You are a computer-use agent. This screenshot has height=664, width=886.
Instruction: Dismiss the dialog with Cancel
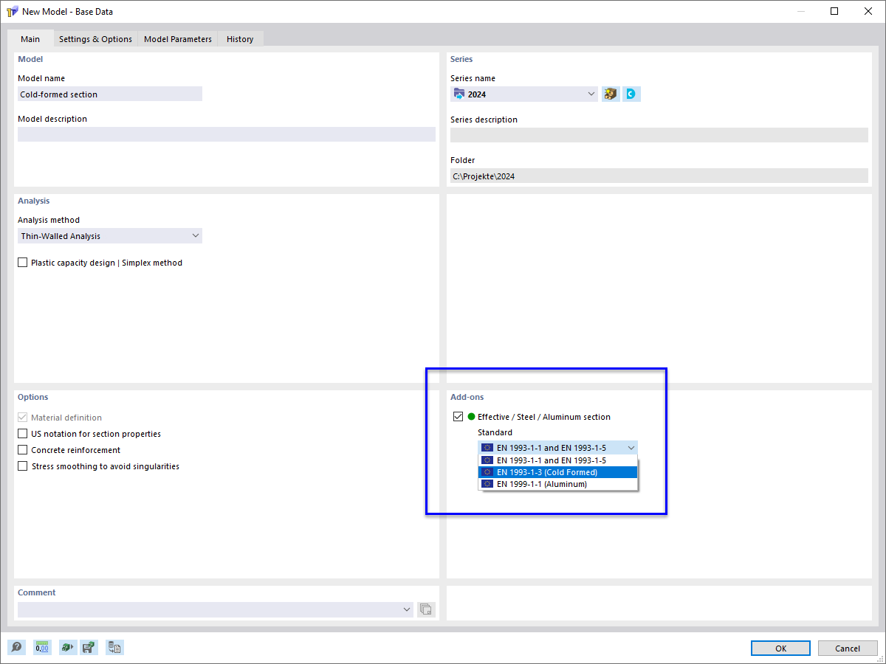pyautogui.click(x=847, y=648)
